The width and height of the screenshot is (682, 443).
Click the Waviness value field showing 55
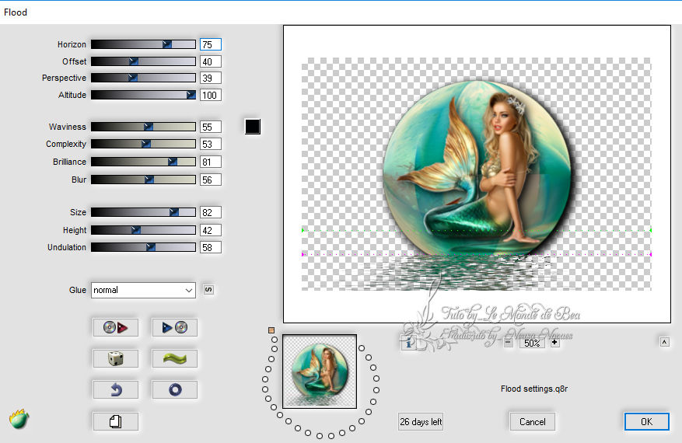(211, 127)
